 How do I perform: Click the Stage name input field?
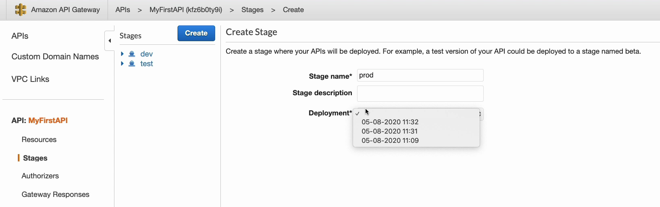click(420, 75)
